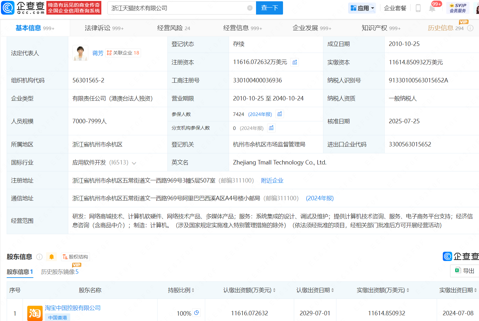
Task: Click organization code 56301565-2
Action: [88, 80]
